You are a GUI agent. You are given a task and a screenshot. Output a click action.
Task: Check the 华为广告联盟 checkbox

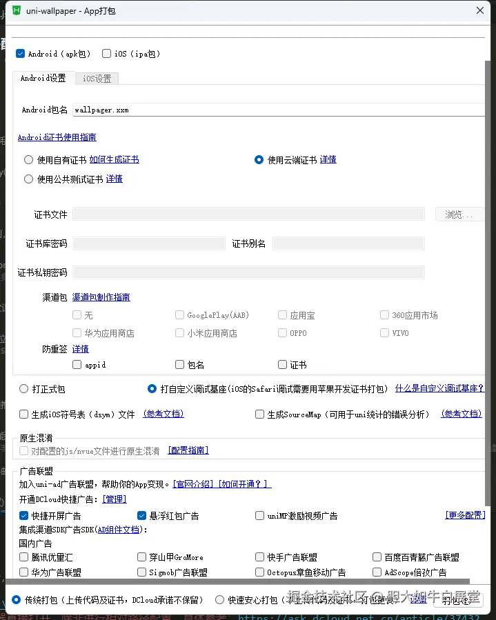pyautogui.click(x=23, y=572)
